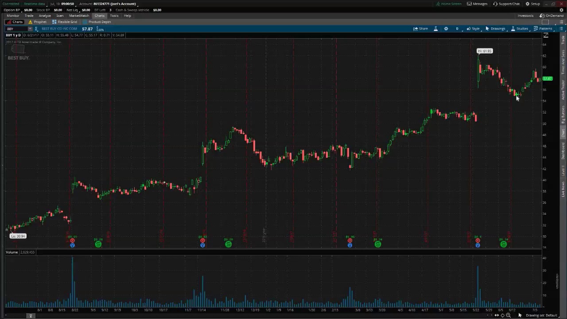The height and width of the screenshot is (319, 567).
Task: Click green dividend marker near 12/12
Action: [x=228, y=244]
